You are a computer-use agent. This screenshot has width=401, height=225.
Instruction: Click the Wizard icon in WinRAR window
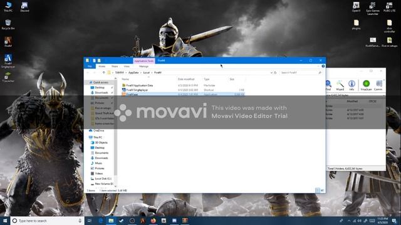(340, 85)
